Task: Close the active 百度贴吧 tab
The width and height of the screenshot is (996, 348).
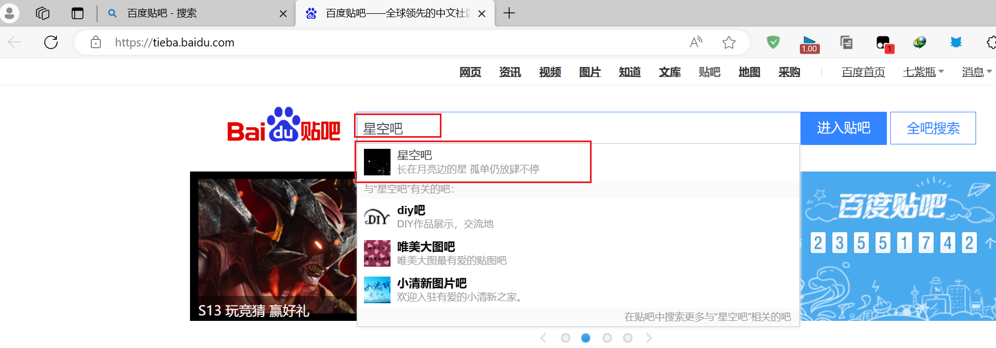Action: point(482,14)
